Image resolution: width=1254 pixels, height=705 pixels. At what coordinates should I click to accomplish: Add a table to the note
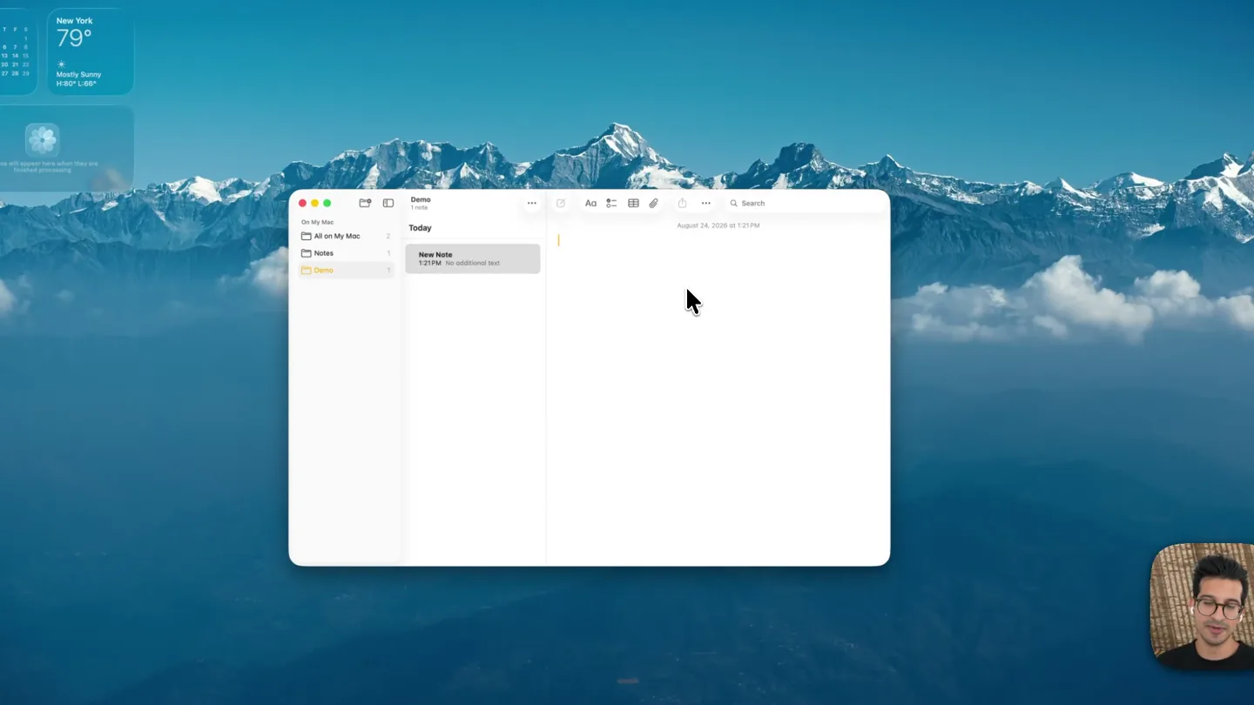633,203
